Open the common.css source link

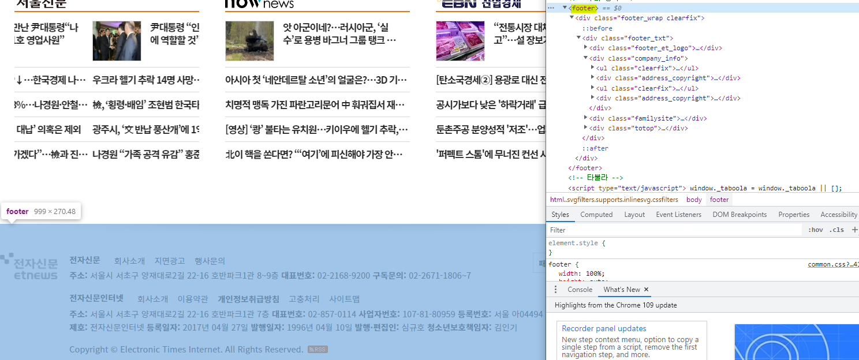click(833, 265)
